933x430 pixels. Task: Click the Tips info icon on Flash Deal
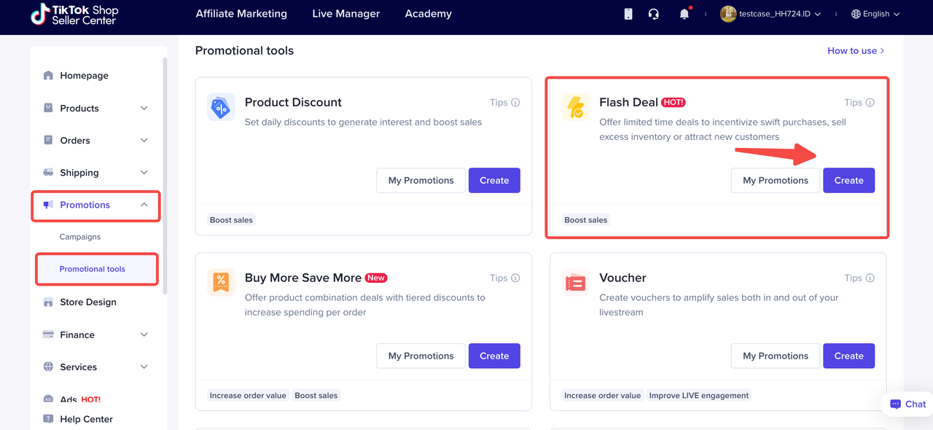pyautogui.click(x=870, y=103)
